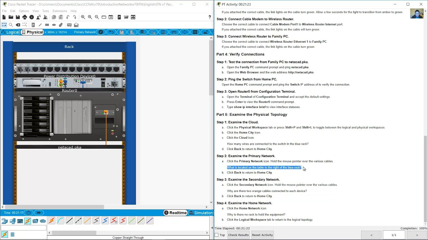Select the Copper Straight-Through black cable
The image size is (428, 240).
(69, 221)
